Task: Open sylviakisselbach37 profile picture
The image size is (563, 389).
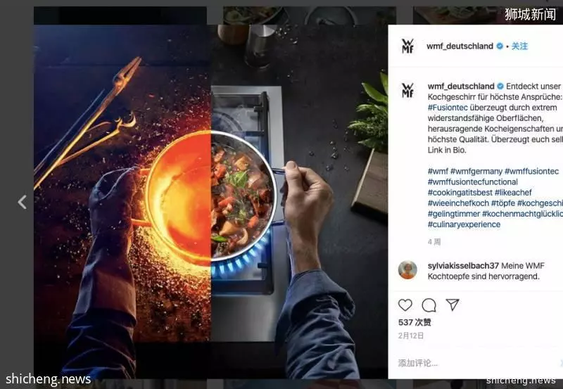Action: (x=407, y=270)
